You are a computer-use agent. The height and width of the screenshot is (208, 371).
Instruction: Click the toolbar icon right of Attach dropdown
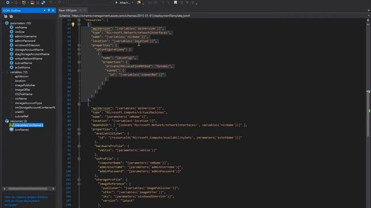139,2
